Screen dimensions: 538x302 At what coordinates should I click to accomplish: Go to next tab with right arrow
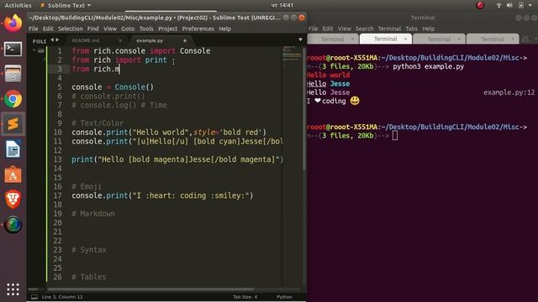point(57,40)
